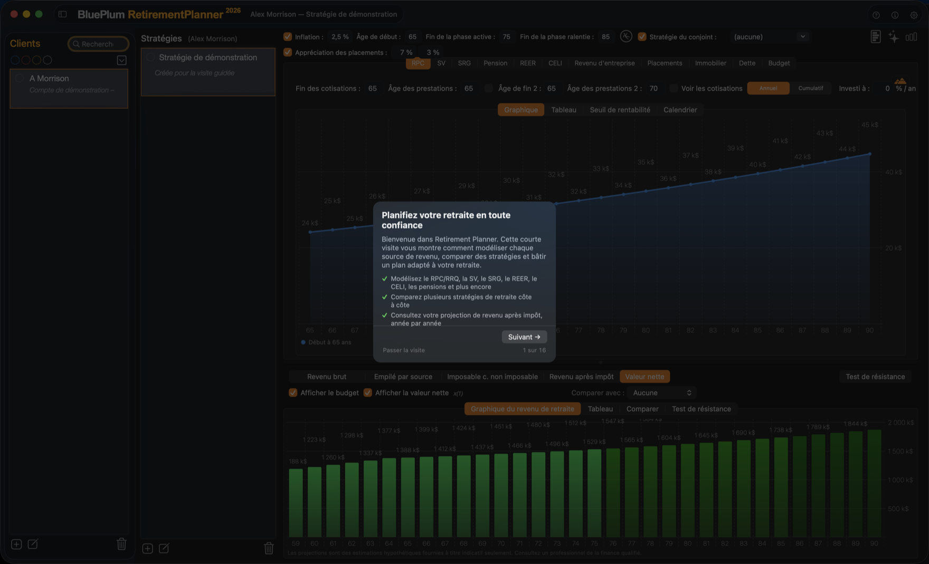Switch to the SRG tab
This screenshot has width=929, height=564.
point(464,63)
